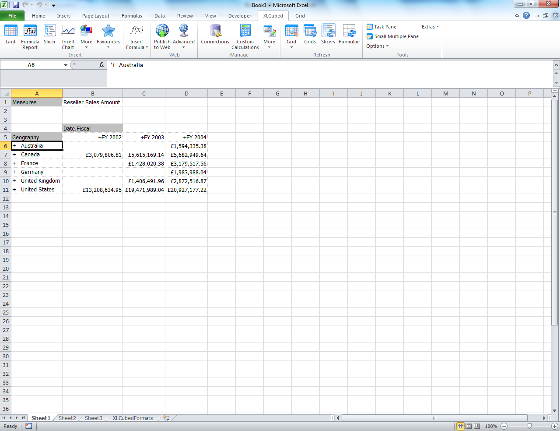Open the Grid ribbon tab
Screen dimensions: 560x431
(300, 16)
